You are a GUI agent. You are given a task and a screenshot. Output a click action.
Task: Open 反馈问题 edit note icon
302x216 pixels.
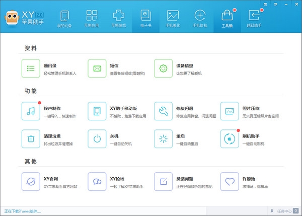(163, 181)
